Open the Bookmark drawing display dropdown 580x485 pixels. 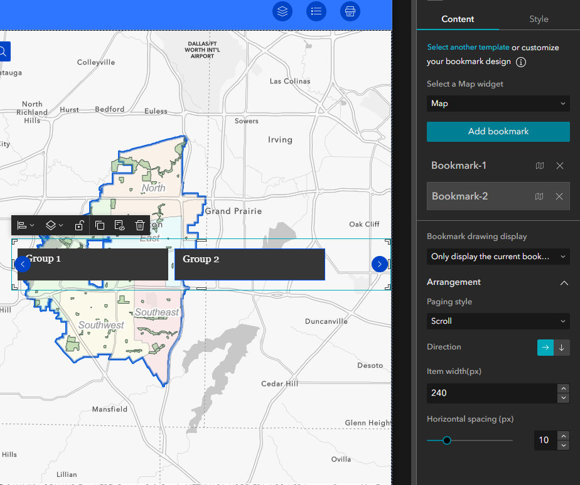click(498, 257)
